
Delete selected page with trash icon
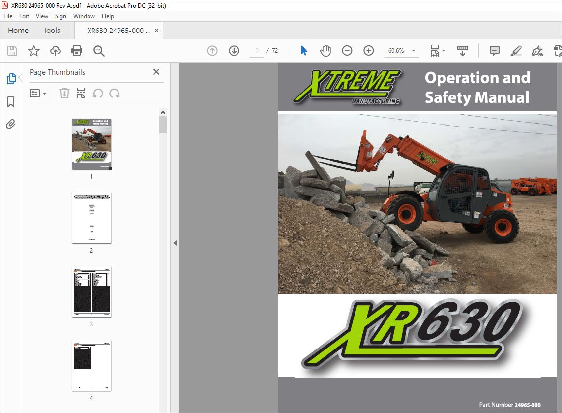pyautogui.click(x=64, y=94)
